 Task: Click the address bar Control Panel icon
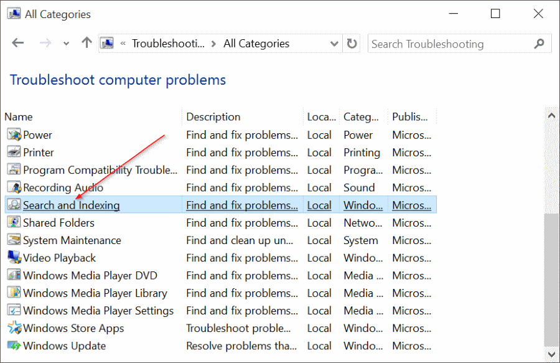[107, 43]
